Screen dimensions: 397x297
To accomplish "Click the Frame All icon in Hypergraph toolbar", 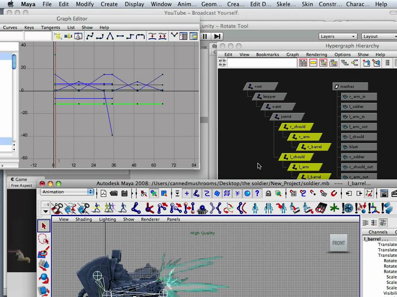I will [303, 63].
